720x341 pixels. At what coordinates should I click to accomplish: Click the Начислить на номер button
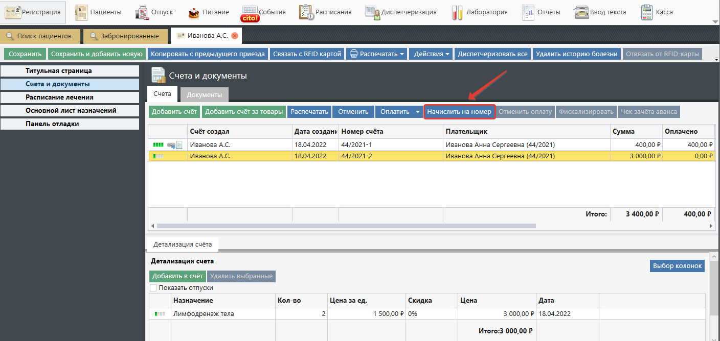(459, 112)
